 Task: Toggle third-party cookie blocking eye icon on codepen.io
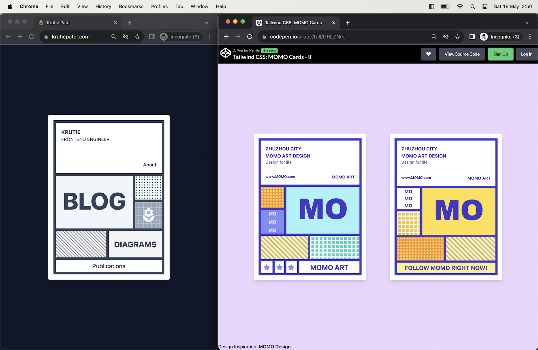point(445,37)
